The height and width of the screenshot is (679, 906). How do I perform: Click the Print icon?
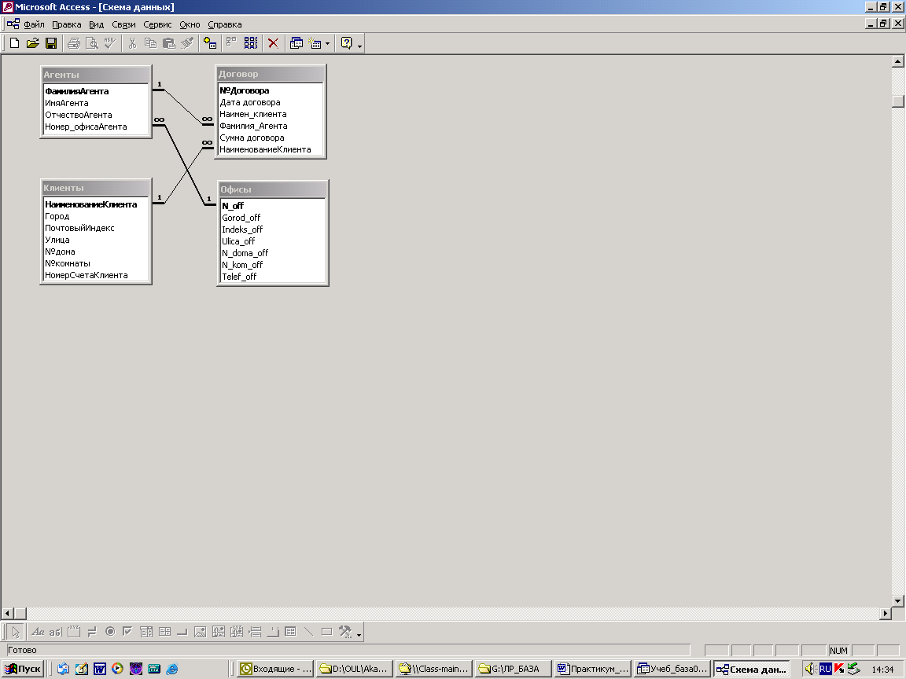[74, 43]
